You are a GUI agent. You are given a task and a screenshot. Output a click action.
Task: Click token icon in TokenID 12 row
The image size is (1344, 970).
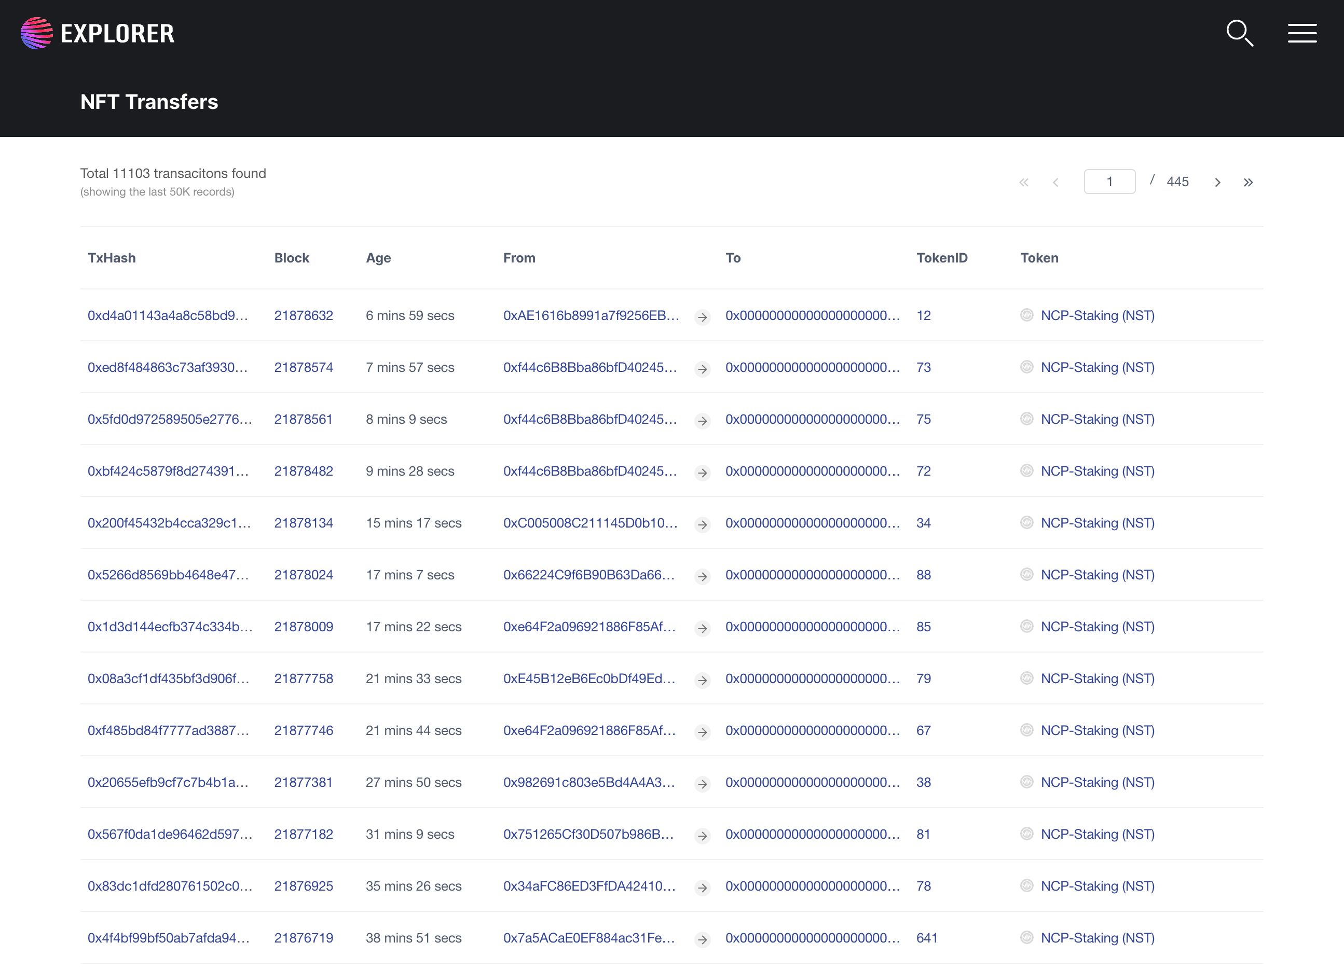click(1026, 315)
